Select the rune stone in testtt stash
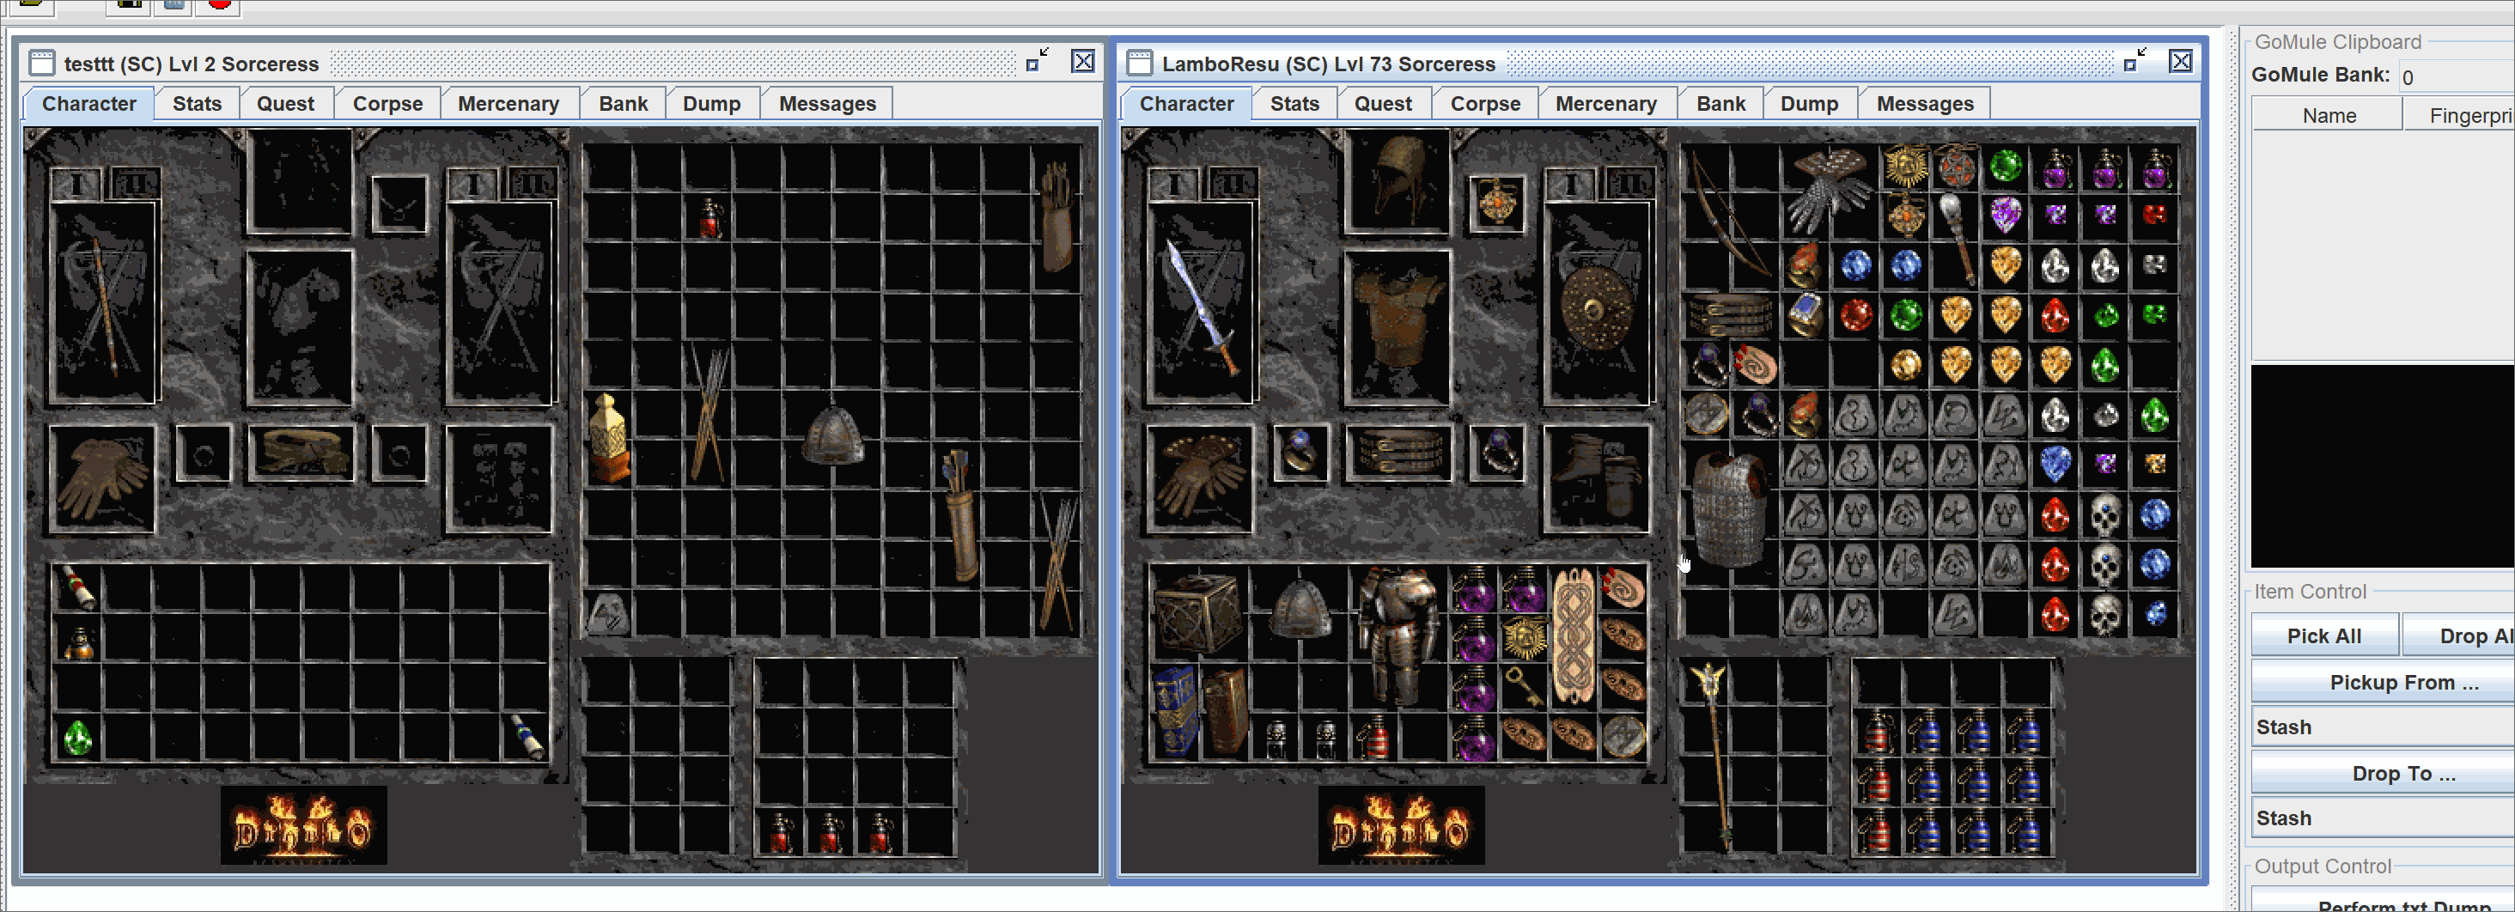 609,613
